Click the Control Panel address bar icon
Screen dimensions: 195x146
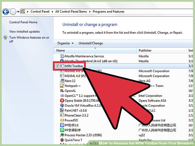pos(23,11)
